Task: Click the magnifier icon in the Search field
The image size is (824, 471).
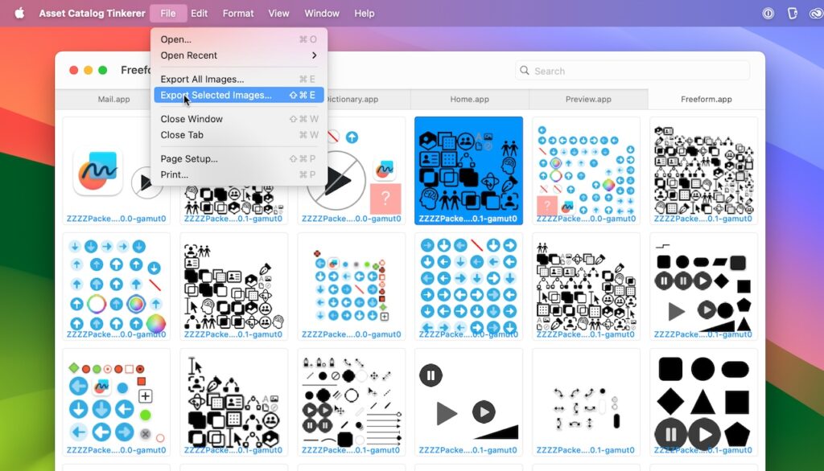Action: tap(525, 71)
